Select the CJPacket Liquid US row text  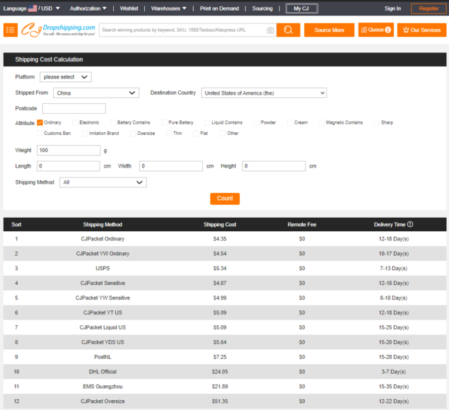(103, 327)
